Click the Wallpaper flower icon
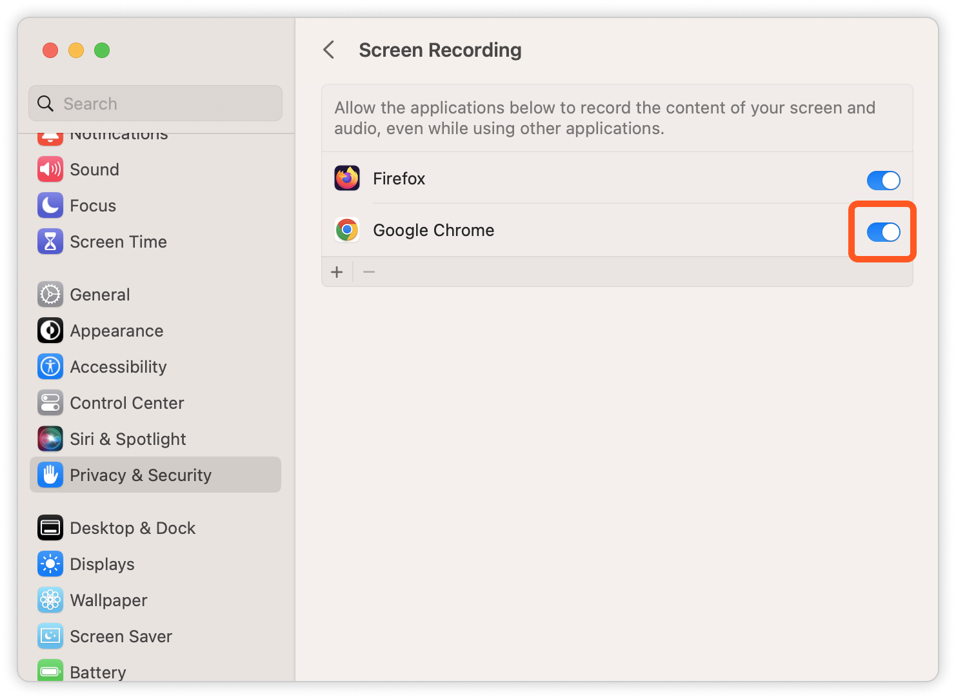 tap(50, 600)
